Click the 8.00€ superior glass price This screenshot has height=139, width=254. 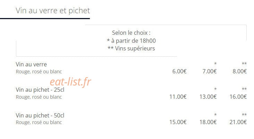pyautogui.click(x=239, y=71)
